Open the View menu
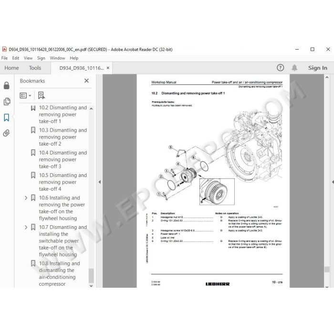Image resolution: width=334 pixels, height=334 pixels. [x=28, y=58]
